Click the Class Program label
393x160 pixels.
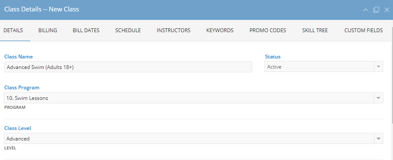22,88
